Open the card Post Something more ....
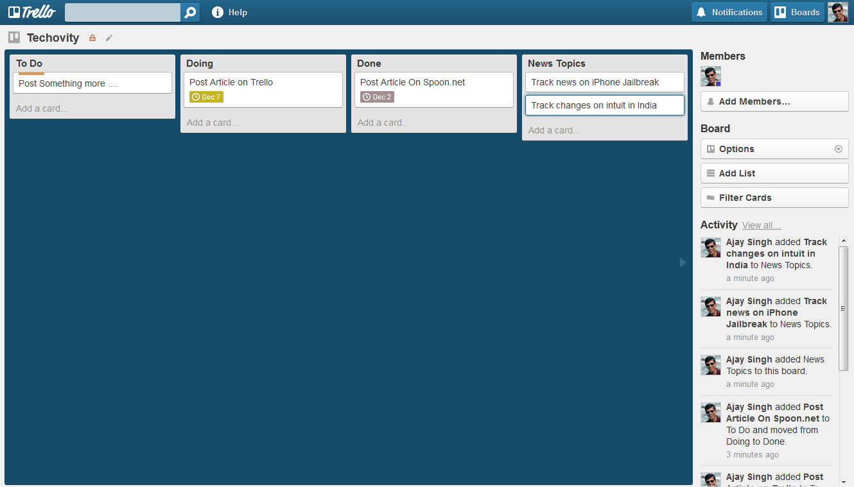The width and height of the screenshot is (854, 487). (x=92, y=83)
